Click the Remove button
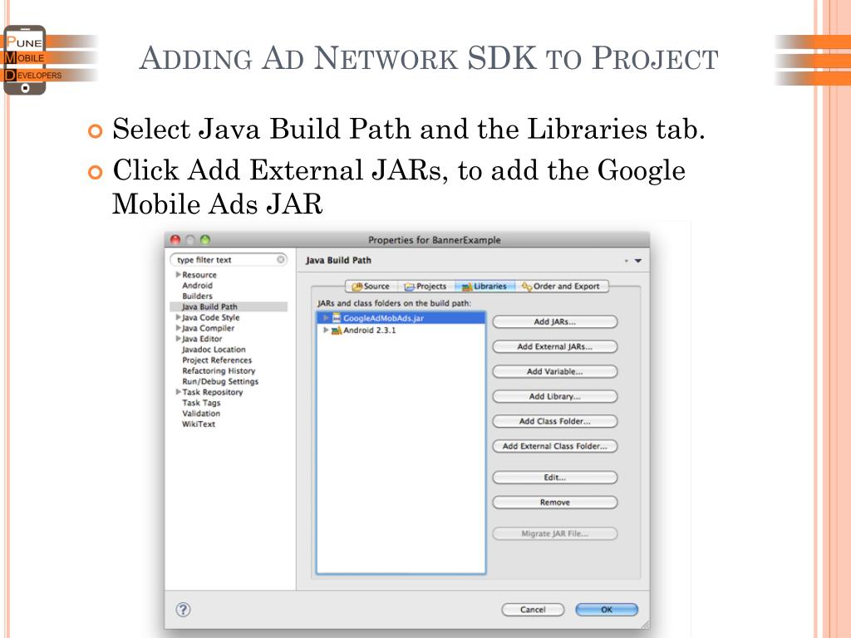851x638 pixels. 554,503
